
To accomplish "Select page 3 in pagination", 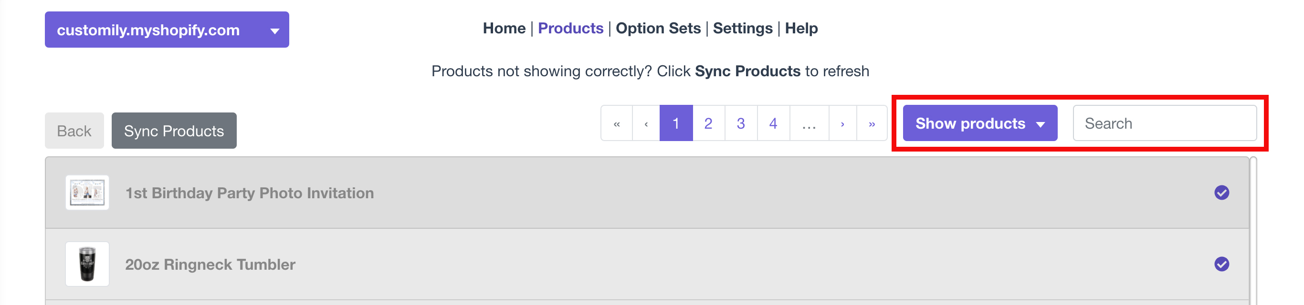I will tap(741, 123).
